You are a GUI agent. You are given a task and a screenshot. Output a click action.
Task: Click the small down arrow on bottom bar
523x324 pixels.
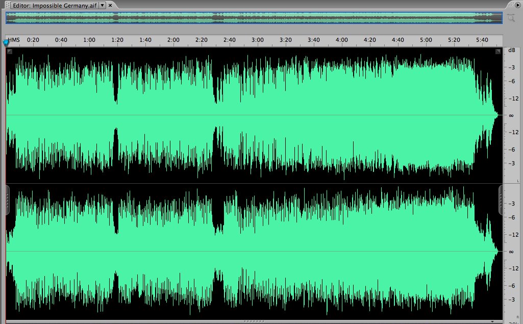coord(492,321)
